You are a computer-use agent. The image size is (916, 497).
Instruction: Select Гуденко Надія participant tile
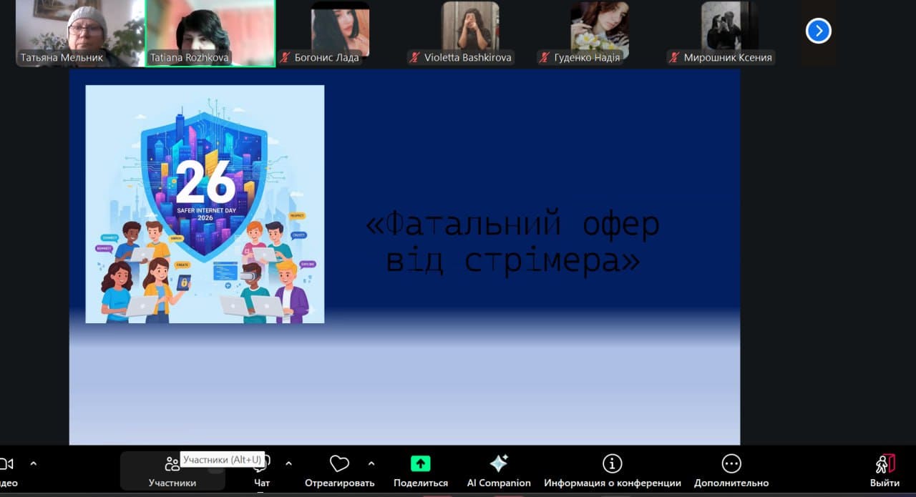[599, 33]
